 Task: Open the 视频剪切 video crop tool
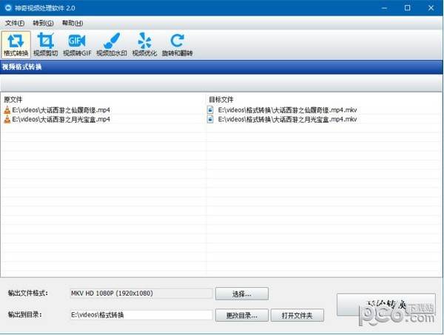coord(46,44)
